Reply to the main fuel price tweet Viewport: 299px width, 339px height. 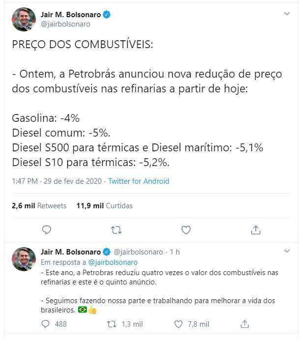click(x=47, y=229)
